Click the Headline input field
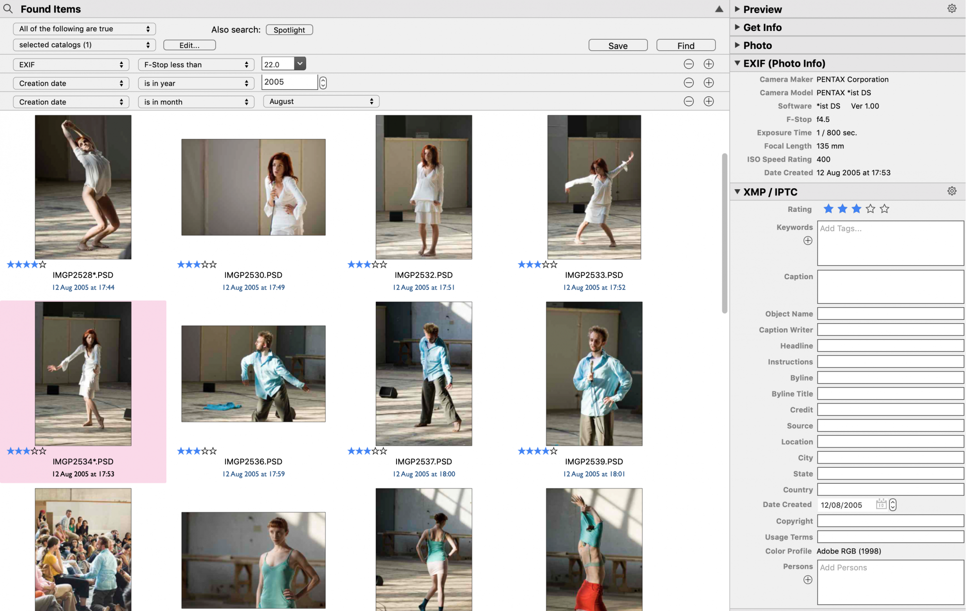This screenshot has height=611, width=967. 890,345
